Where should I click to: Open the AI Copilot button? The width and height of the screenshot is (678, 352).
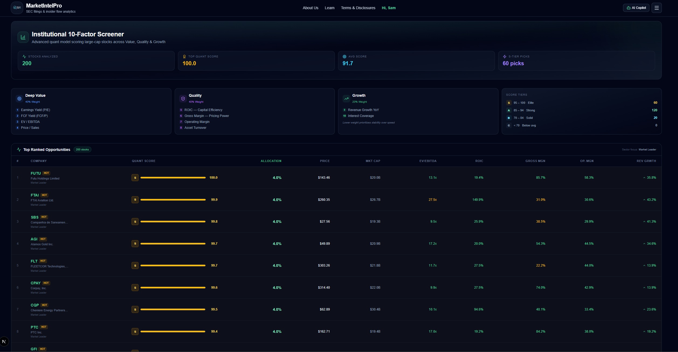636,8
